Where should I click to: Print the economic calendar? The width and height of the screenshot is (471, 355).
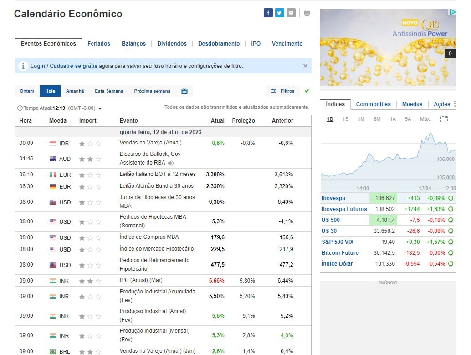[x=307, y=13]
